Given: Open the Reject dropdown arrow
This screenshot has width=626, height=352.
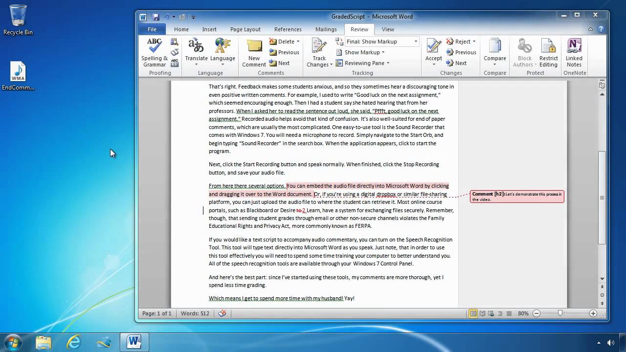Looking at the screenshot, I should [474, 42].
